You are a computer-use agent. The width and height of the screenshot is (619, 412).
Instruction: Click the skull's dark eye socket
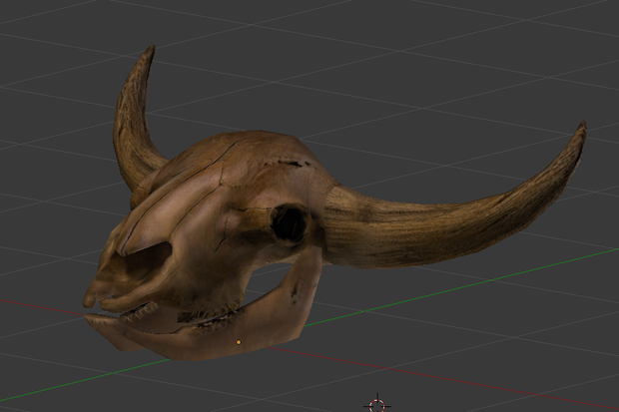pyautogui.click(x=291, y=224)
